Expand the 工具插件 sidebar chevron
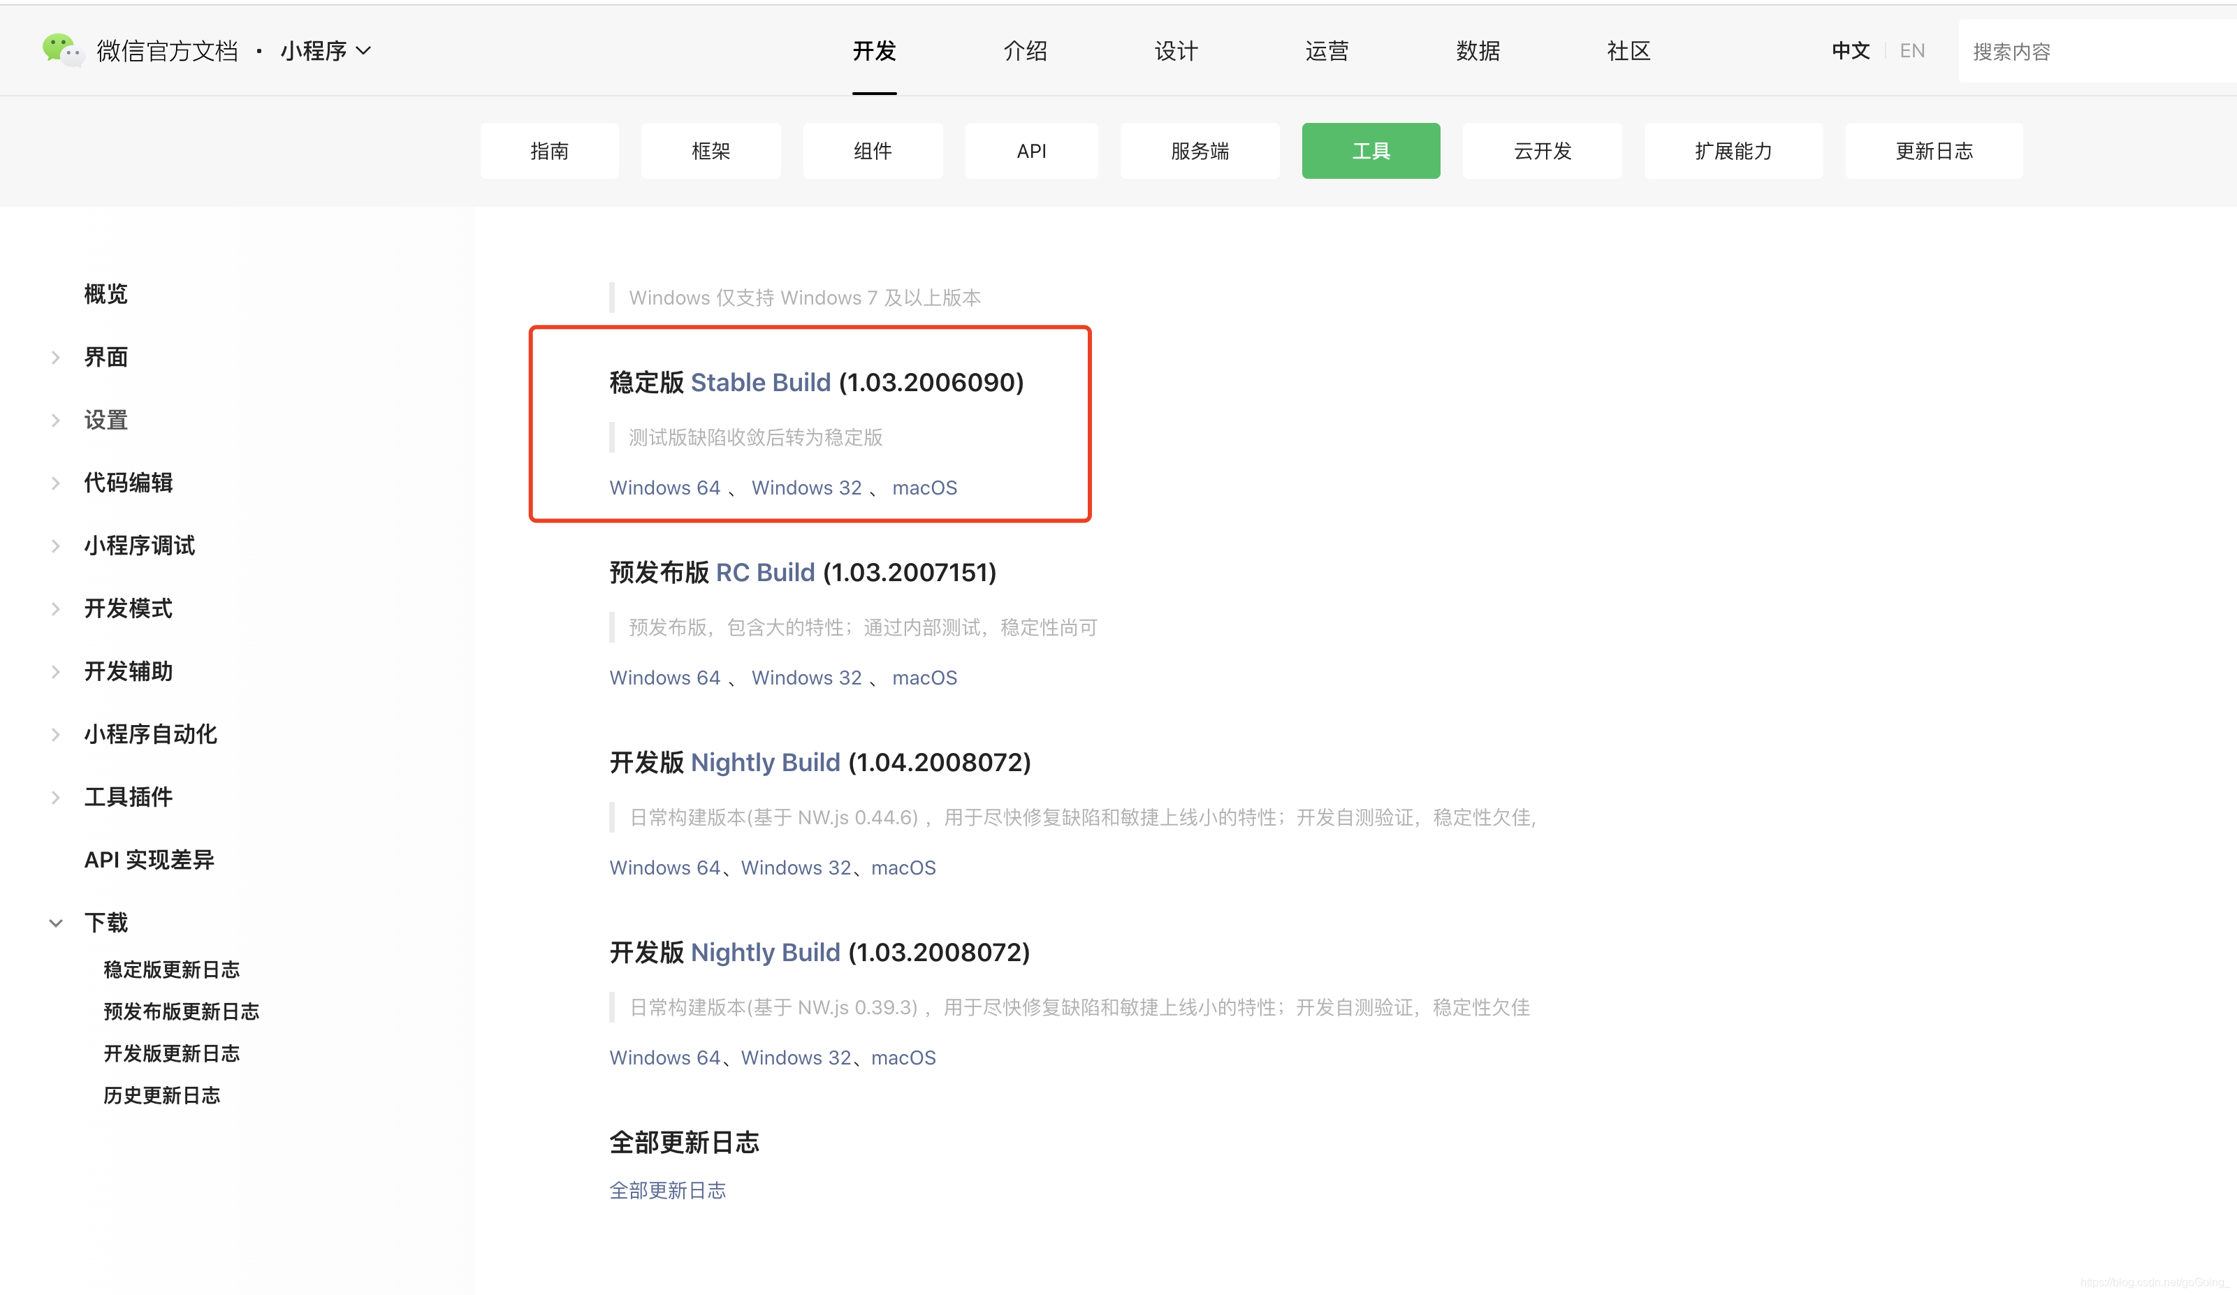Viewport: 2237px width, 1295px height. coord(56,797)
